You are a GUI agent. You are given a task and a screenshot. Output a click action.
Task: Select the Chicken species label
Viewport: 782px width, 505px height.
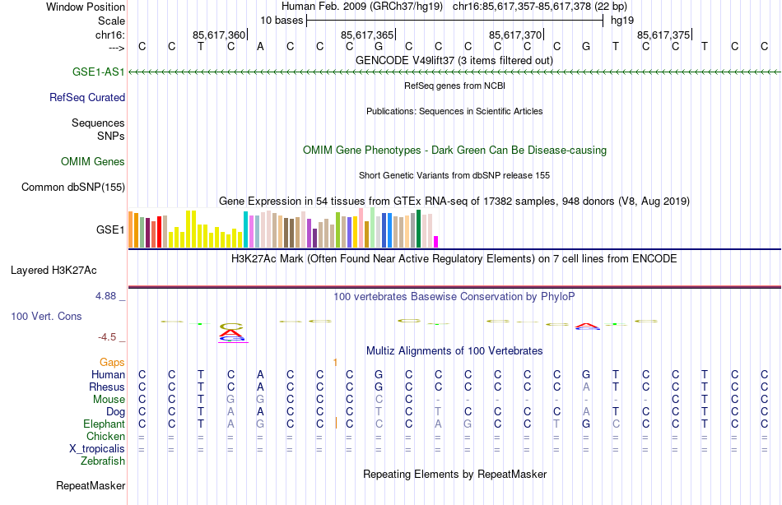(105, 436)
